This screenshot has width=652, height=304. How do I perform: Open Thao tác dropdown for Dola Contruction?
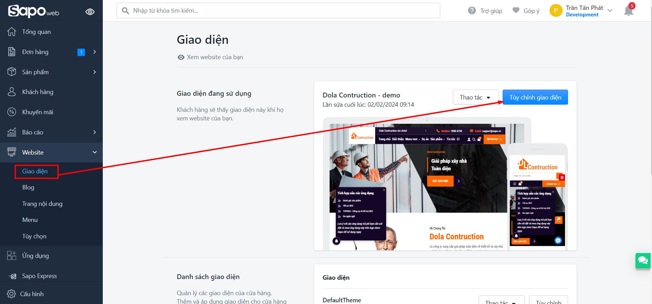point(476,97)
